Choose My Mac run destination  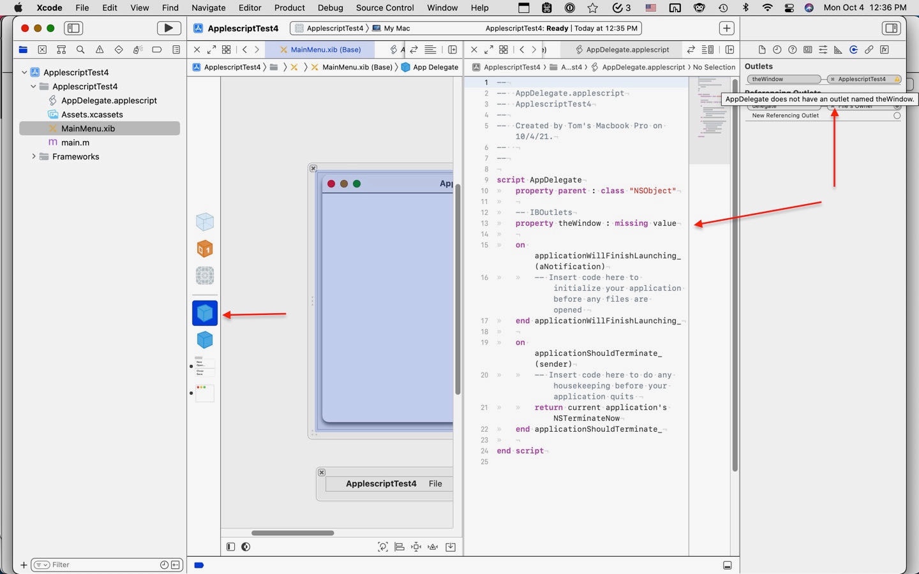coord(391,28)
